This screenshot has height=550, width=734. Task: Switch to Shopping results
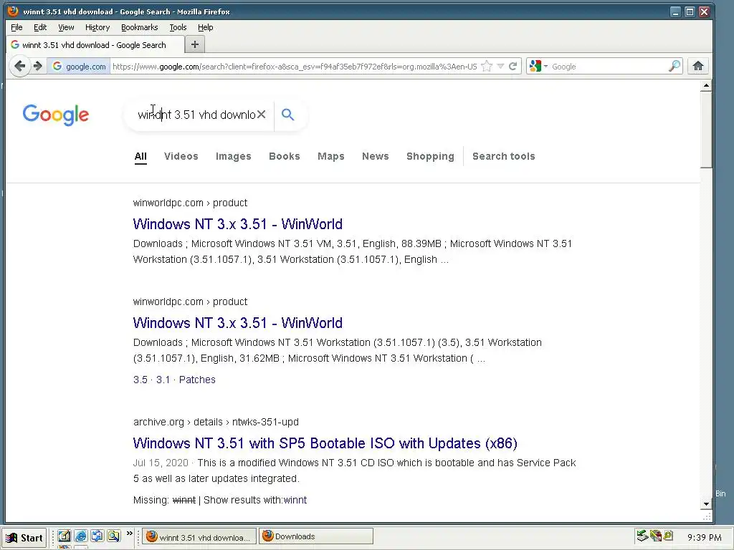coord(430,156)
